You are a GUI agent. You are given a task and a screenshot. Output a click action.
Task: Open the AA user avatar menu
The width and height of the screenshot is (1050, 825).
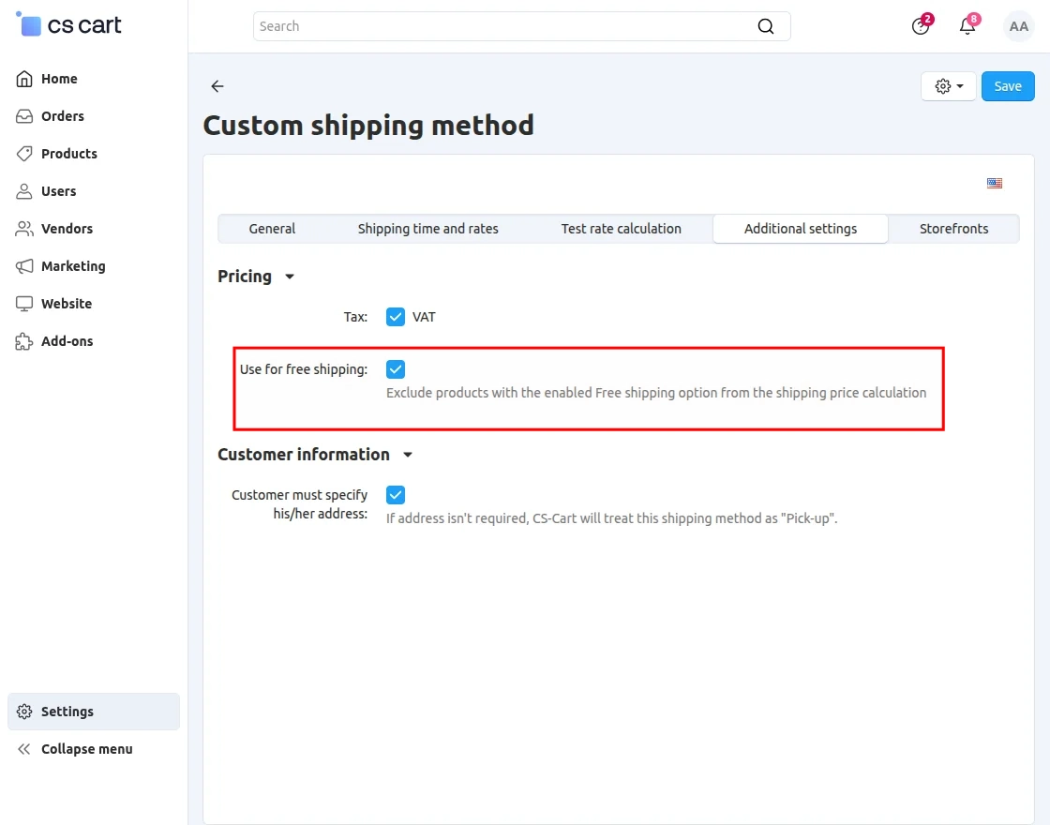pos(1018,26)
